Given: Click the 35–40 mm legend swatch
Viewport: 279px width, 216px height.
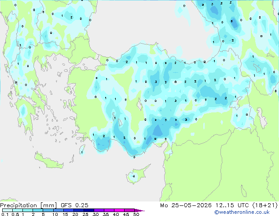Looking at the screenshot, I should point(109,210).
